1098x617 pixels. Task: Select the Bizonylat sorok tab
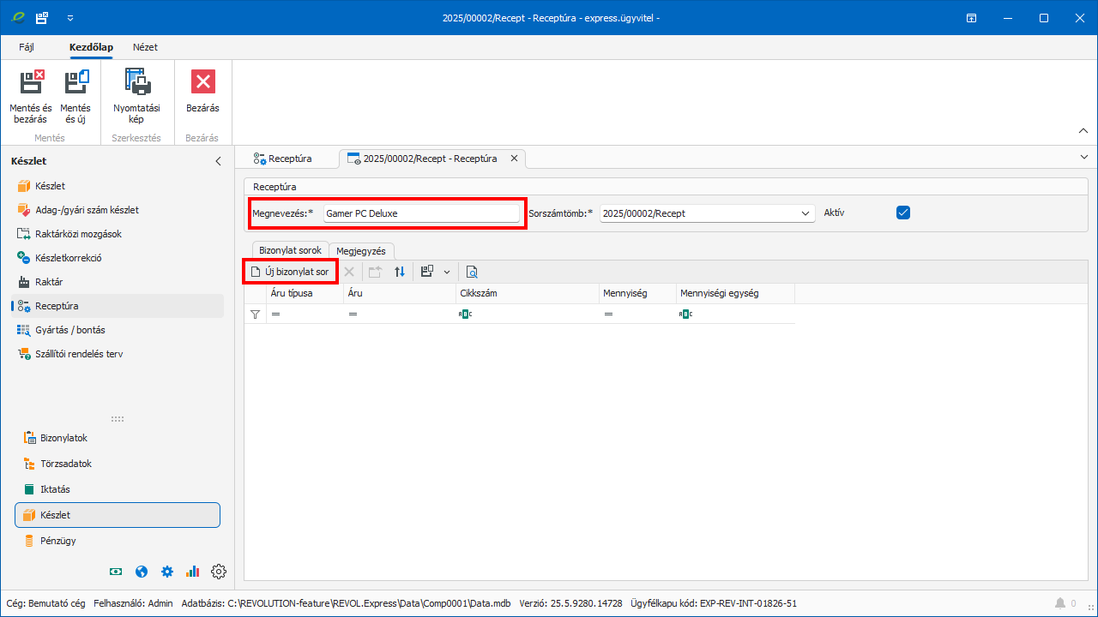coord(290,250)
